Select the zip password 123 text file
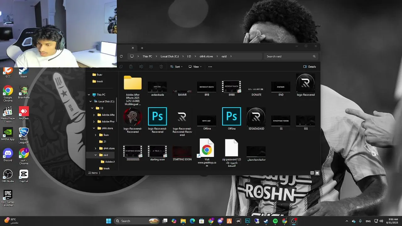The image size is (402, 226). [x=231, y=153]
